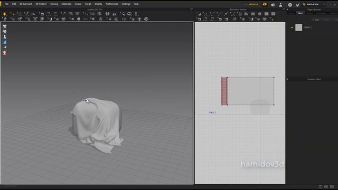Select the Edit Pattern tool in 2D toolbar
338x190 pixels.
200,14
